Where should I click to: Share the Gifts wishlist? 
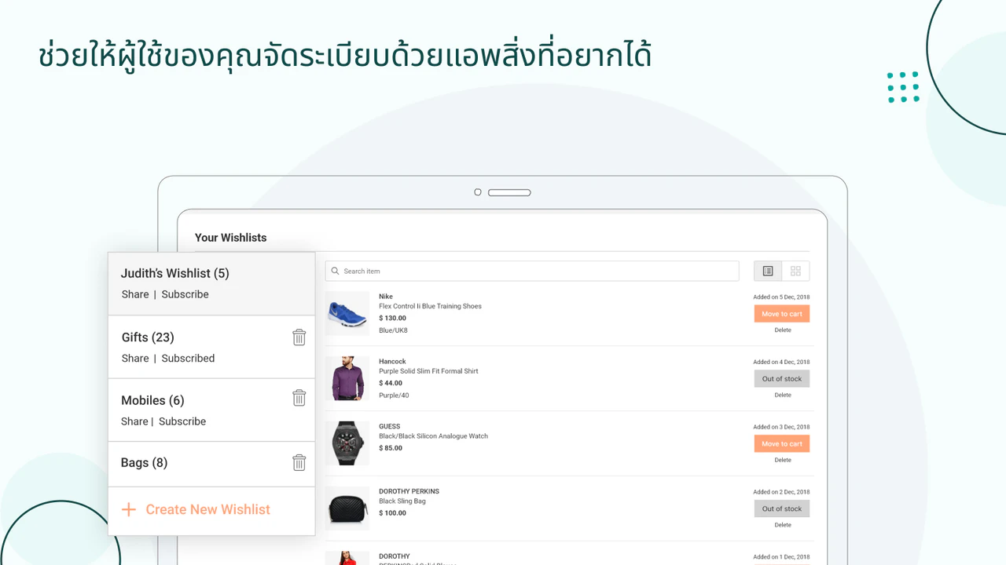(135, 358)
